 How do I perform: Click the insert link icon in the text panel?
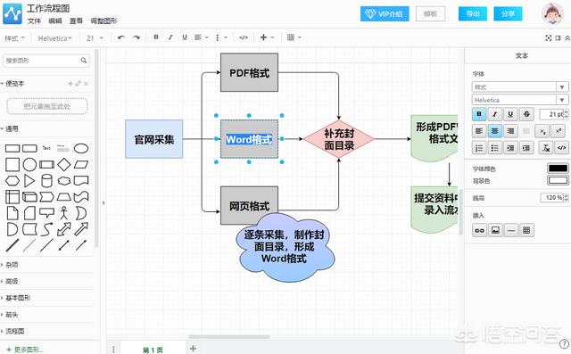[479, 230]
